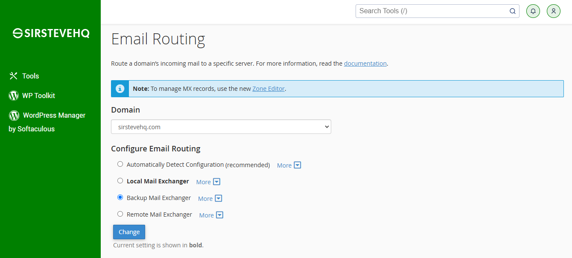Image resolution: width=572 pixels, height=258 pixels.
Task: Click the Change button
Action: pyautogui.click(x=129, y=232)
